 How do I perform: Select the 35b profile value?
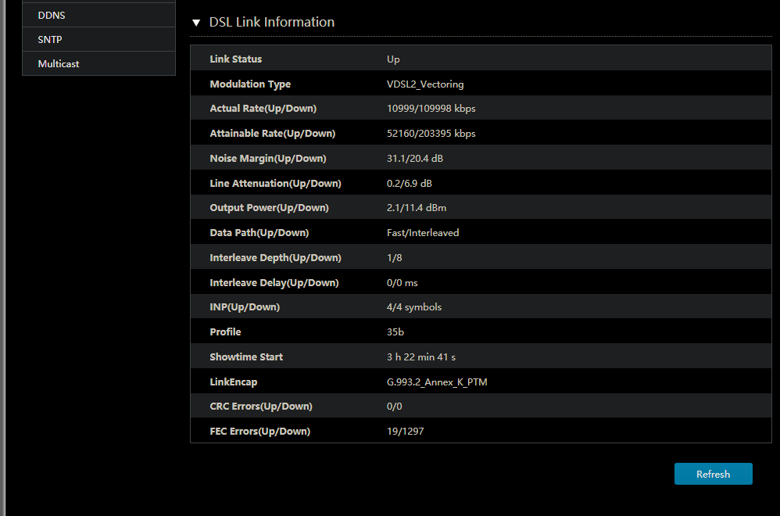click(395, 332)
